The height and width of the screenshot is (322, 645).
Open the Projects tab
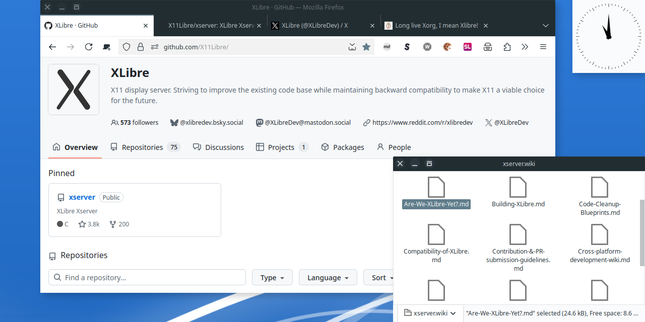click(x=282, y=147)
